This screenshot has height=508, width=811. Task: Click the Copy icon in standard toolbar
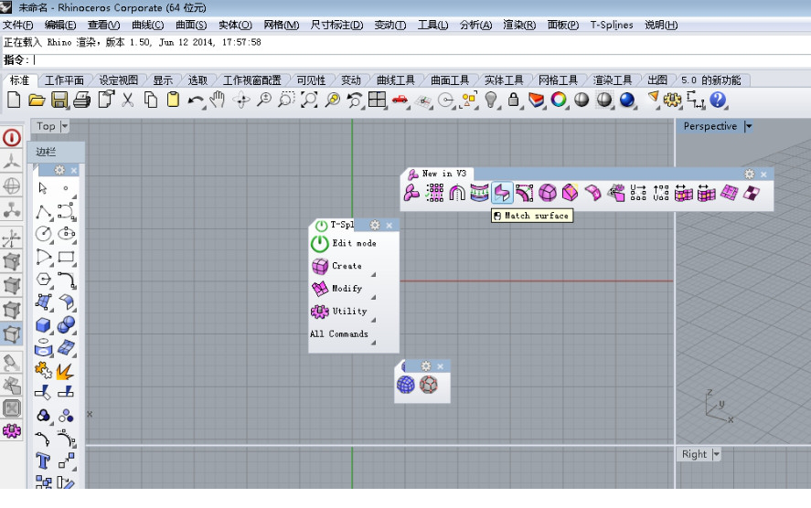point(151,100)
